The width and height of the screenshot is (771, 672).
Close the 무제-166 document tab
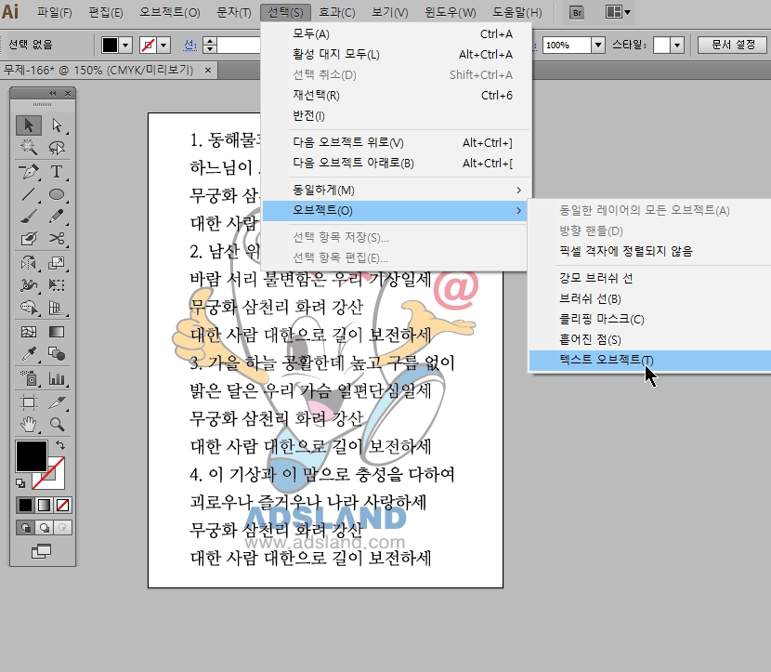pos(208,71)
